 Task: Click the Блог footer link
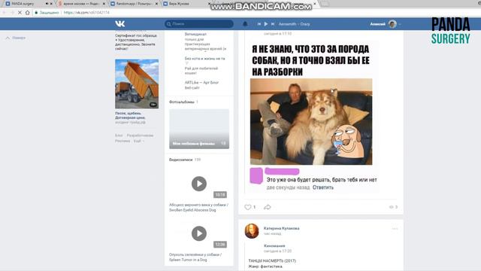(119, 135)
